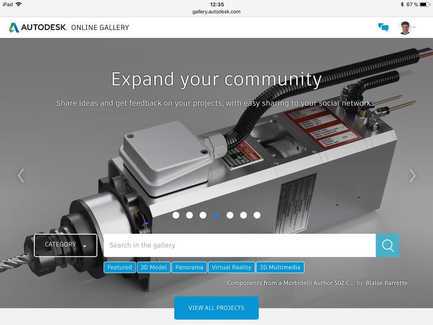Switch to the 3D Multimedia filter chip
The width and height of the screenshot is (433, 325).
tap(280, 267)
